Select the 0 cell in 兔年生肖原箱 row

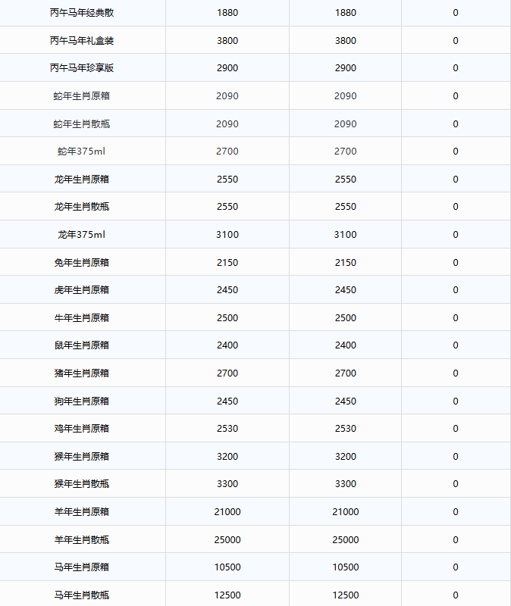456,263
